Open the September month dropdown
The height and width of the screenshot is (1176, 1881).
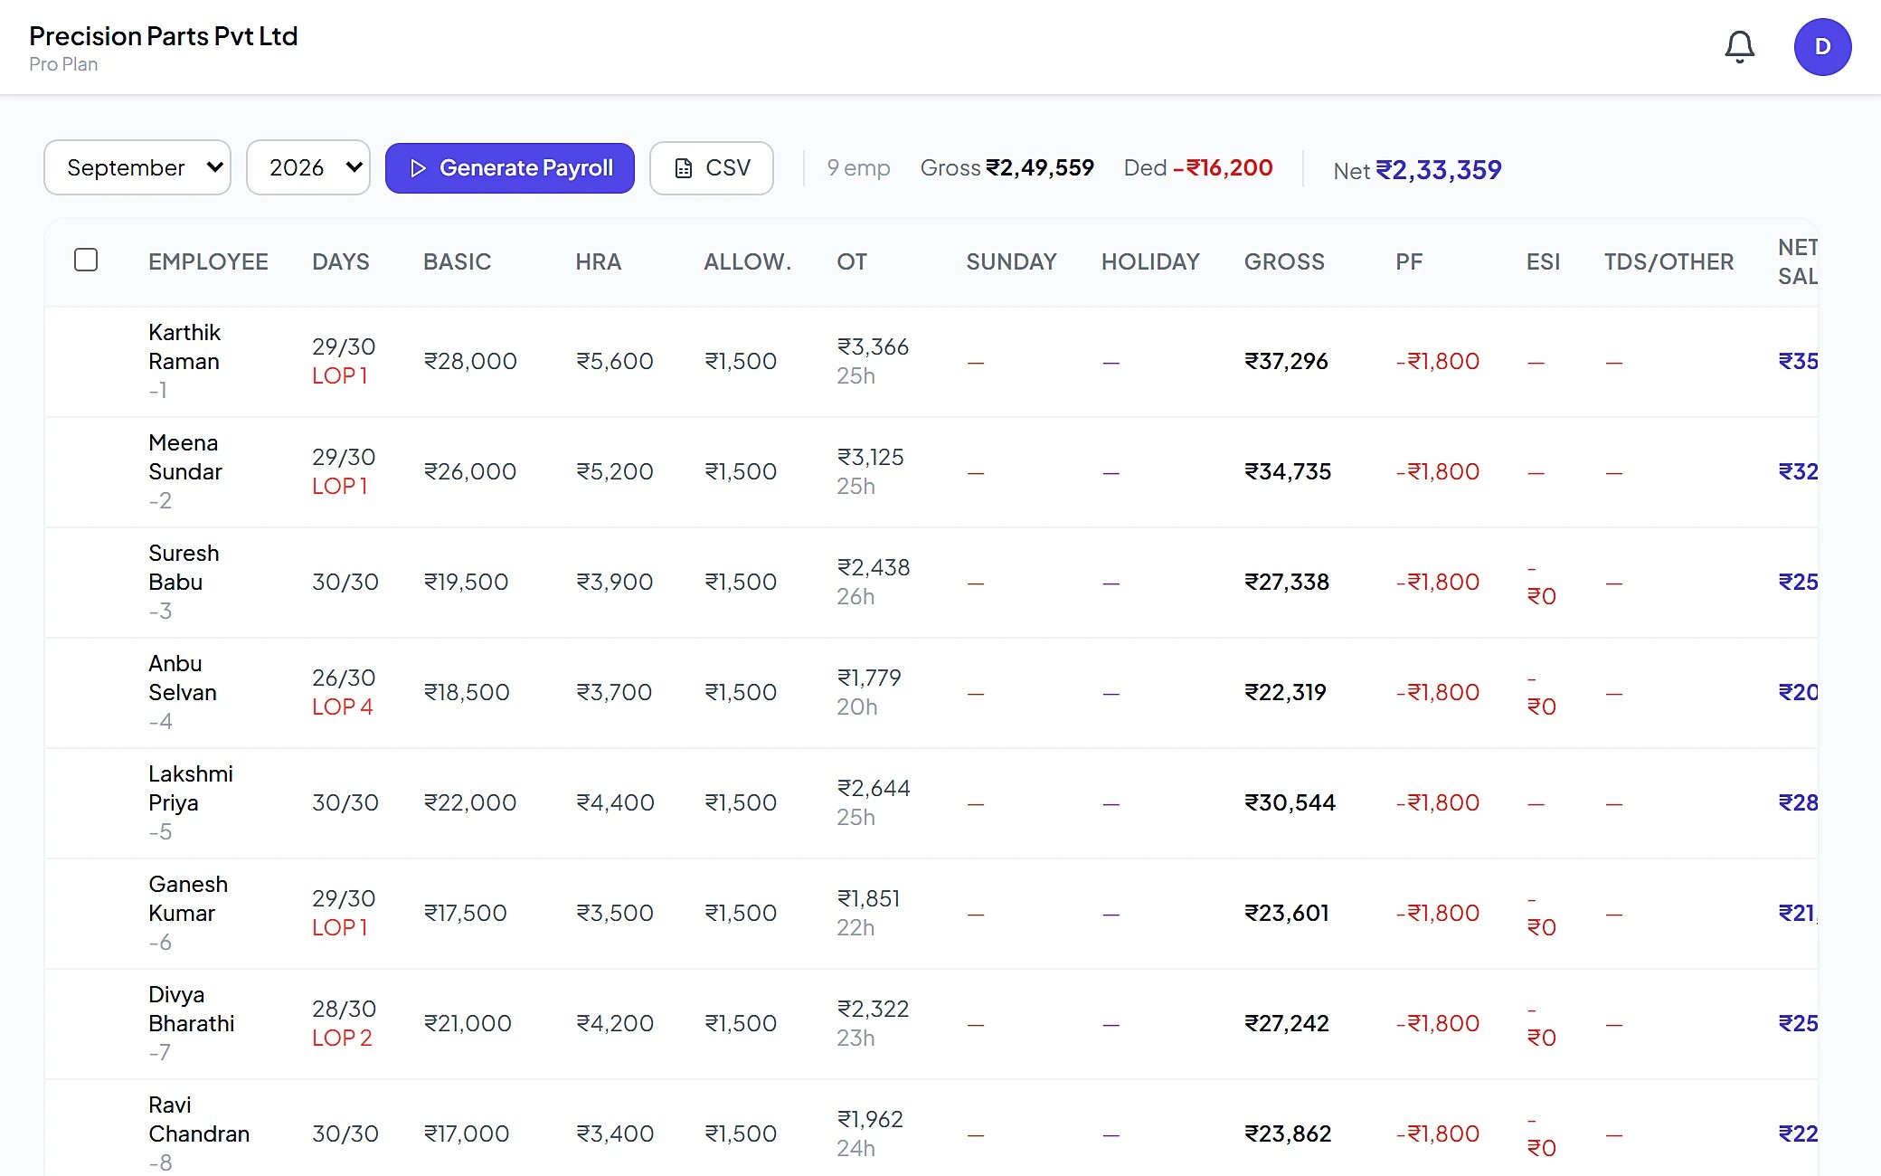click(137, 167)
